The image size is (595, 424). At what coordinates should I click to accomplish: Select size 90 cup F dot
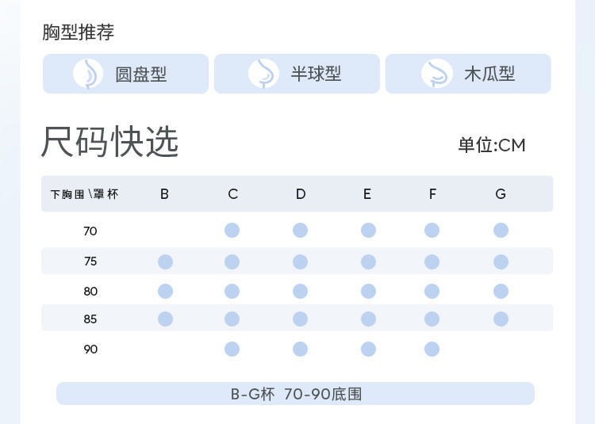(432, 349)
